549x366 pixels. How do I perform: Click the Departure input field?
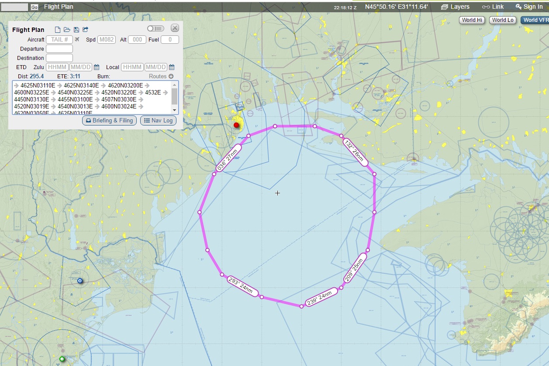point(59,49)
